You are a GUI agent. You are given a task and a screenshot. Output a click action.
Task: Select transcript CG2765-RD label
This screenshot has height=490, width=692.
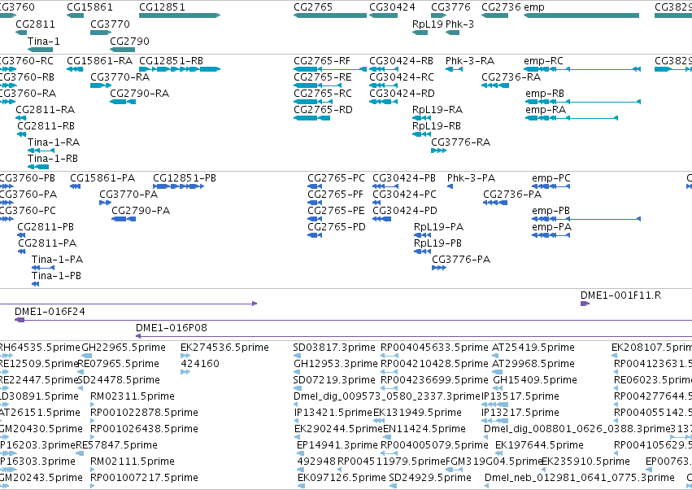[x=323, y=110]
